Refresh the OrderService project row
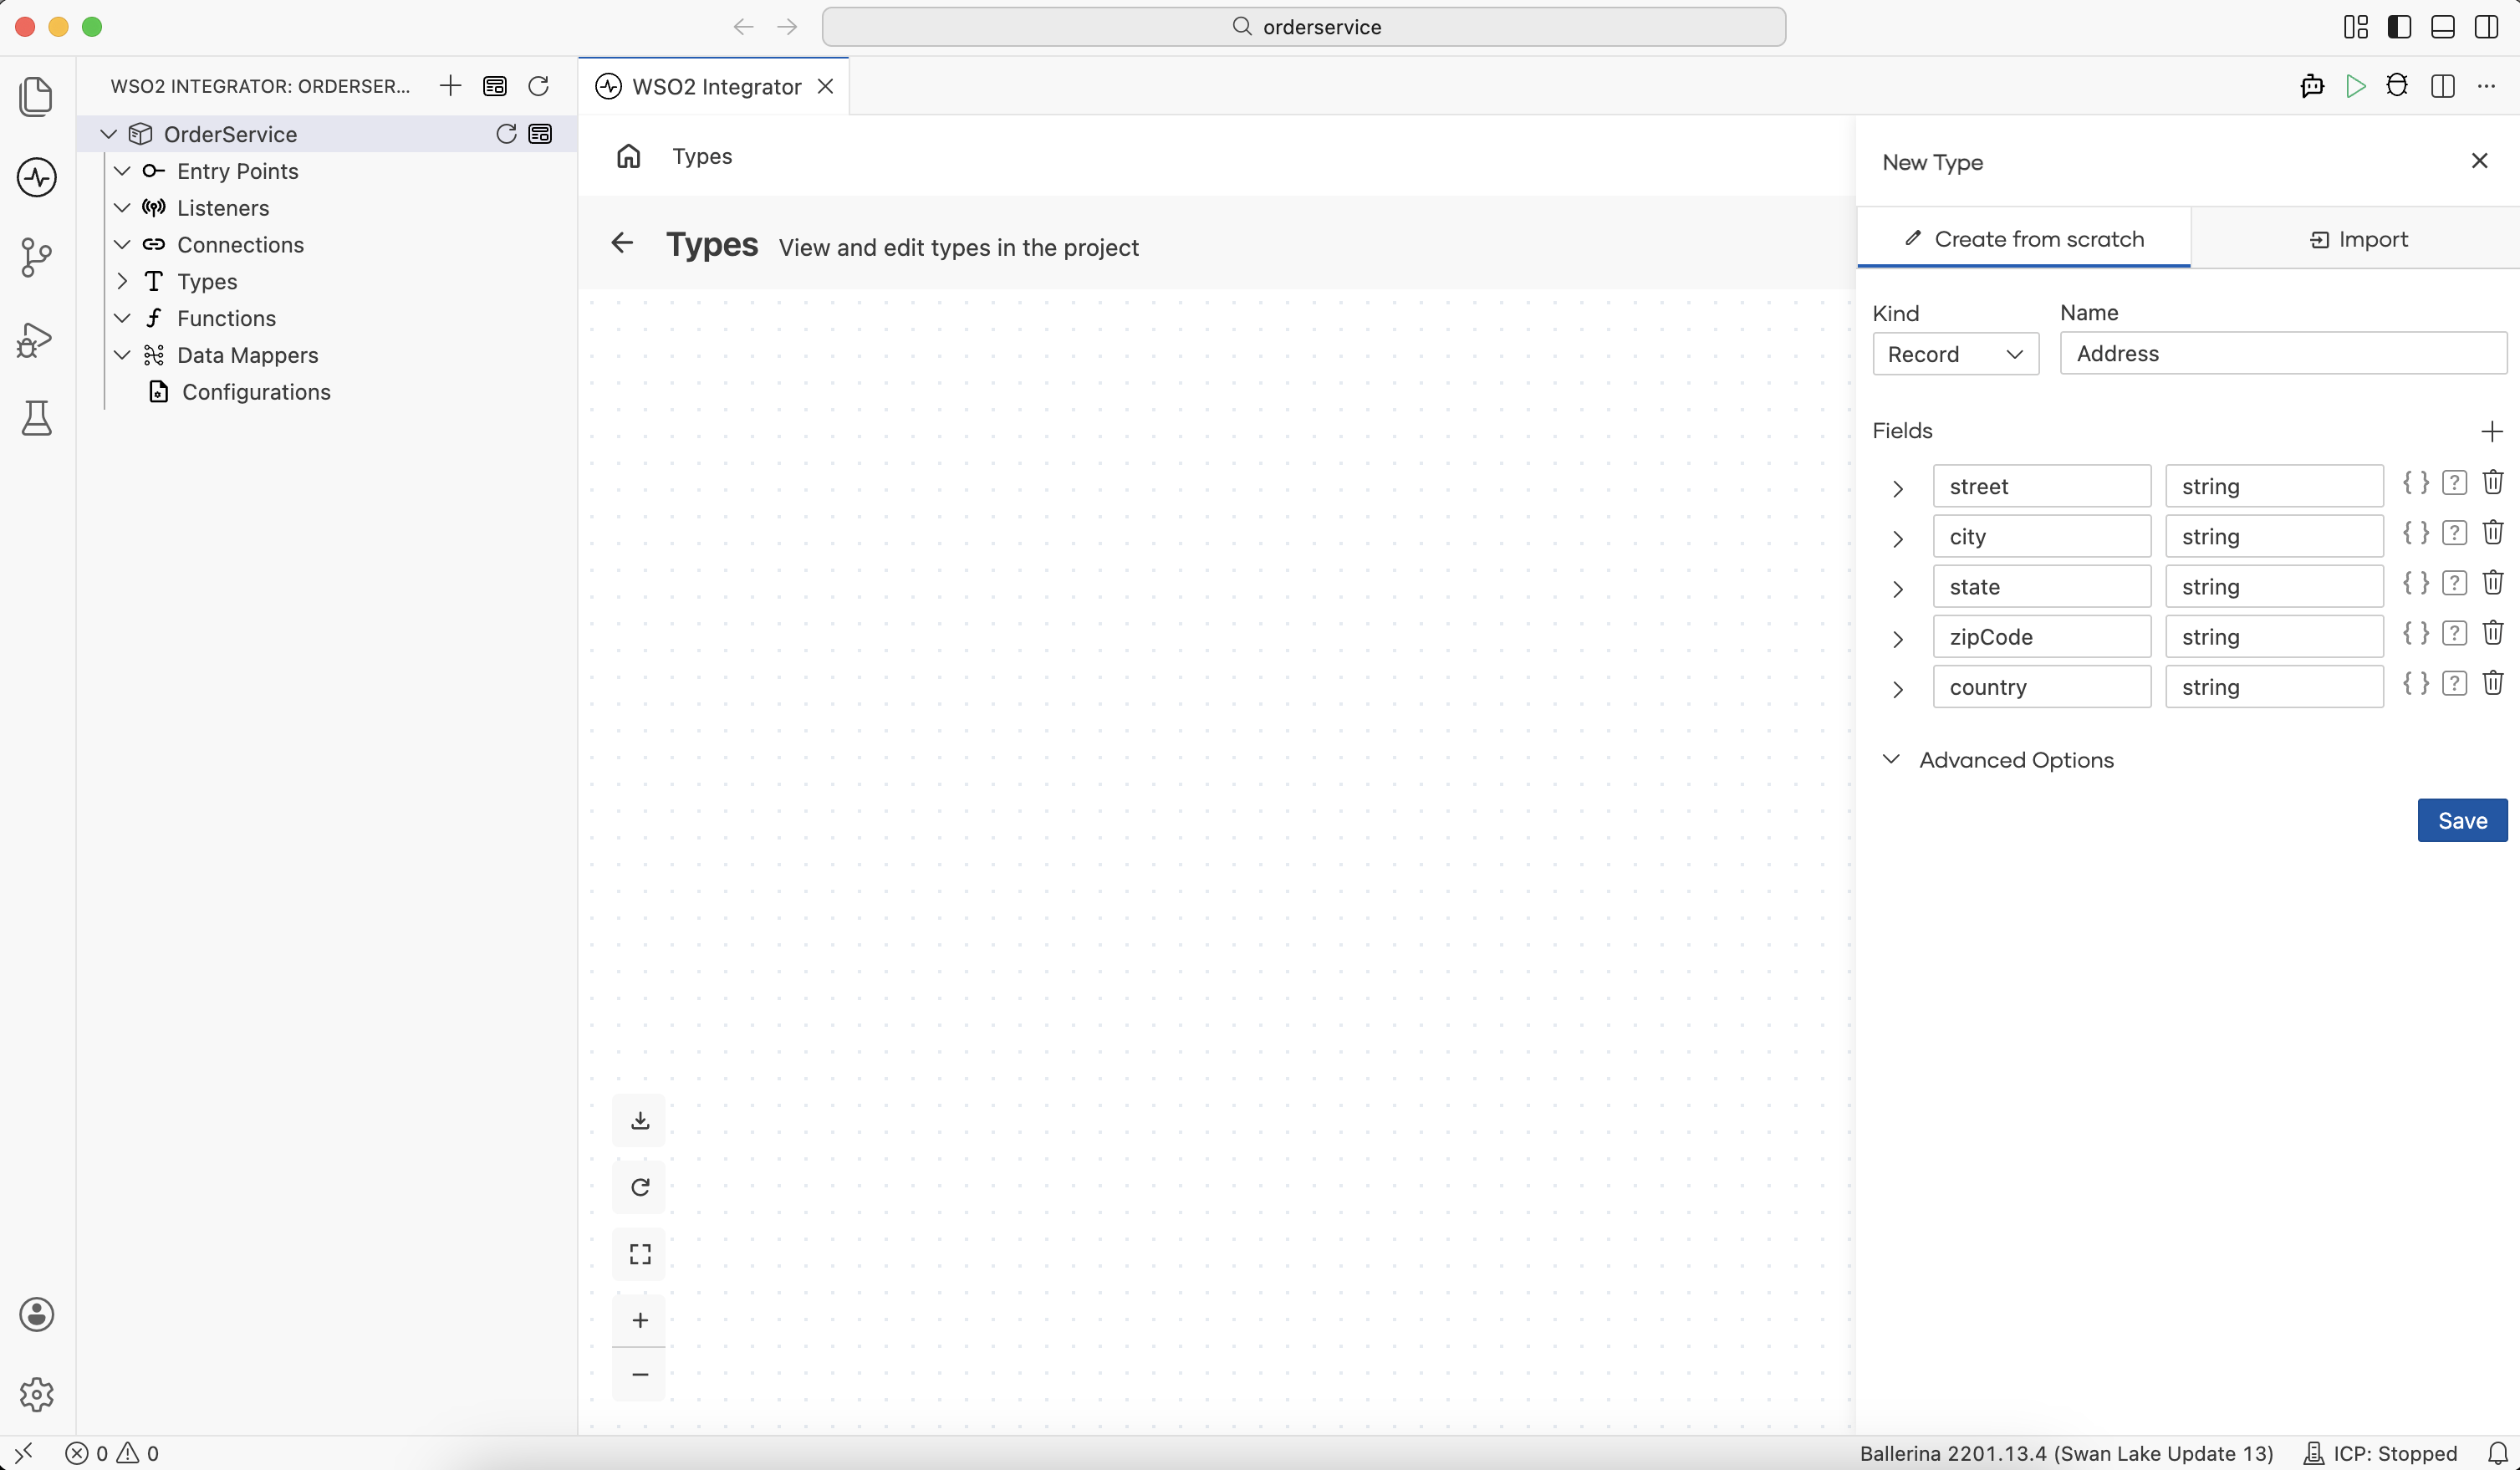This screenshot has width=2520, height=1470. [506, 134]
